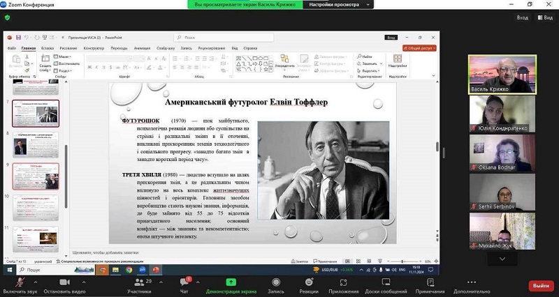Click PowerPoint zoom slider in status bar

pyautogui.click(x=403, y=261)
